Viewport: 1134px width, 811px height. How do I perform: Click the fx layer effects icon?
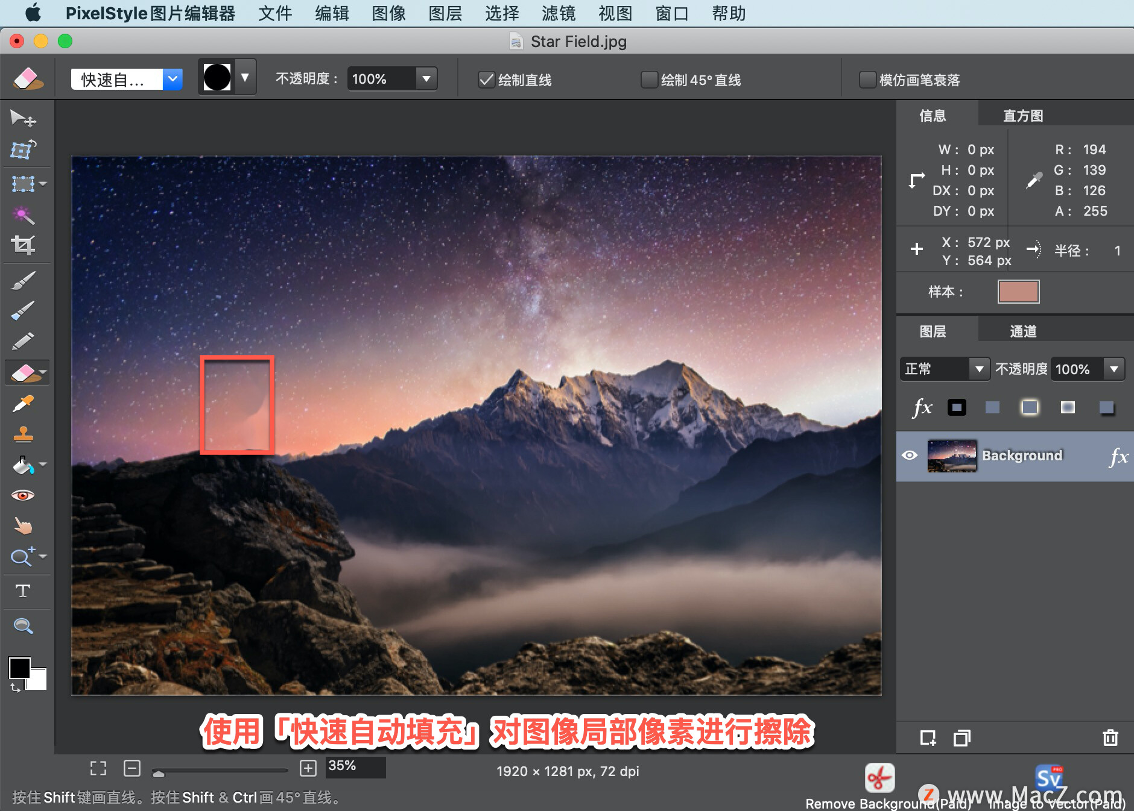tap(922, 408)
